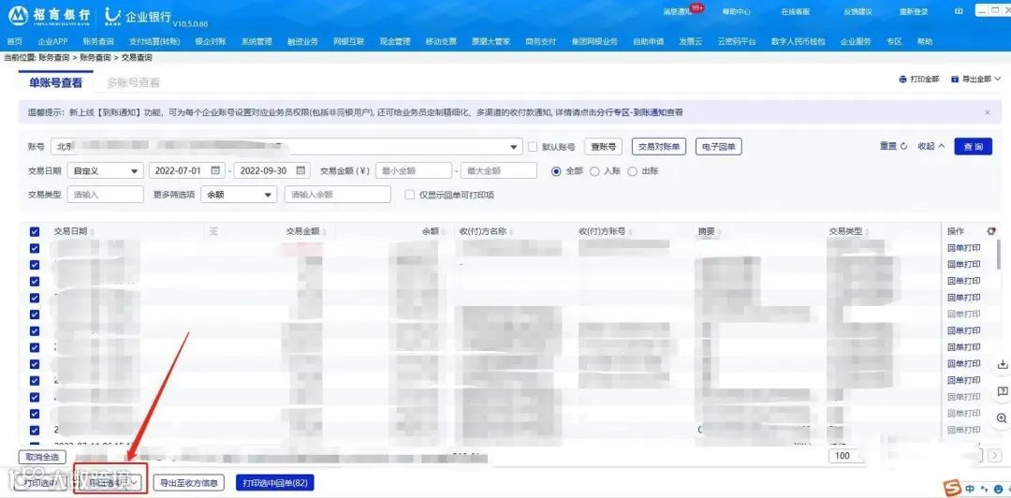The image size is (1011, 498).
Task: Click the 查询 search button
Action: coord(973,146)
